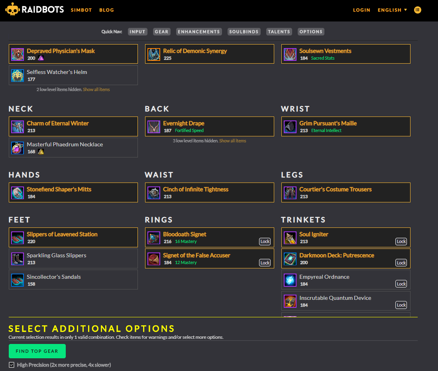Viewport: 438px width, 371px height.
Task: Click Soulsewn Vestments item icon
Action: (290, 54)
